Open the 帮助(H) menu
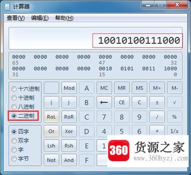191x175 pixels. pyautogui.click(x=64, y=18)
